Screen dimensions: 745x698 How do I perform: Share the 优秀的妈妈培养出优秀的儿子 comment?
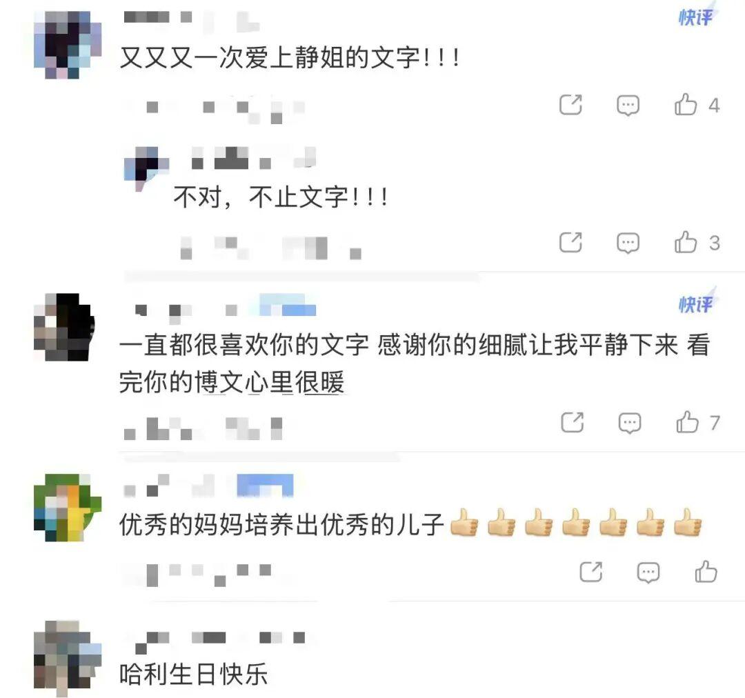(591, 572)
